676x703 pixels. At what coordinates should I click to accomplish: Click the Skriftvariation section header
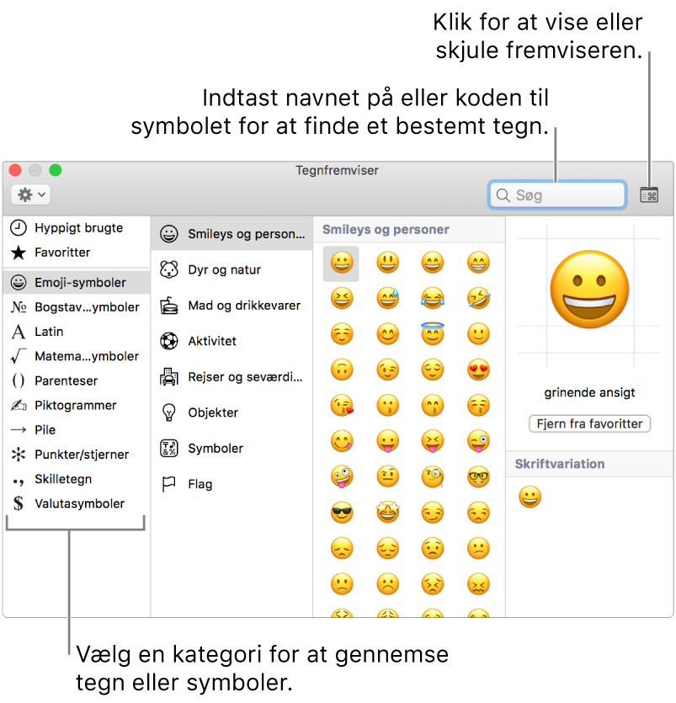point(560,464)
